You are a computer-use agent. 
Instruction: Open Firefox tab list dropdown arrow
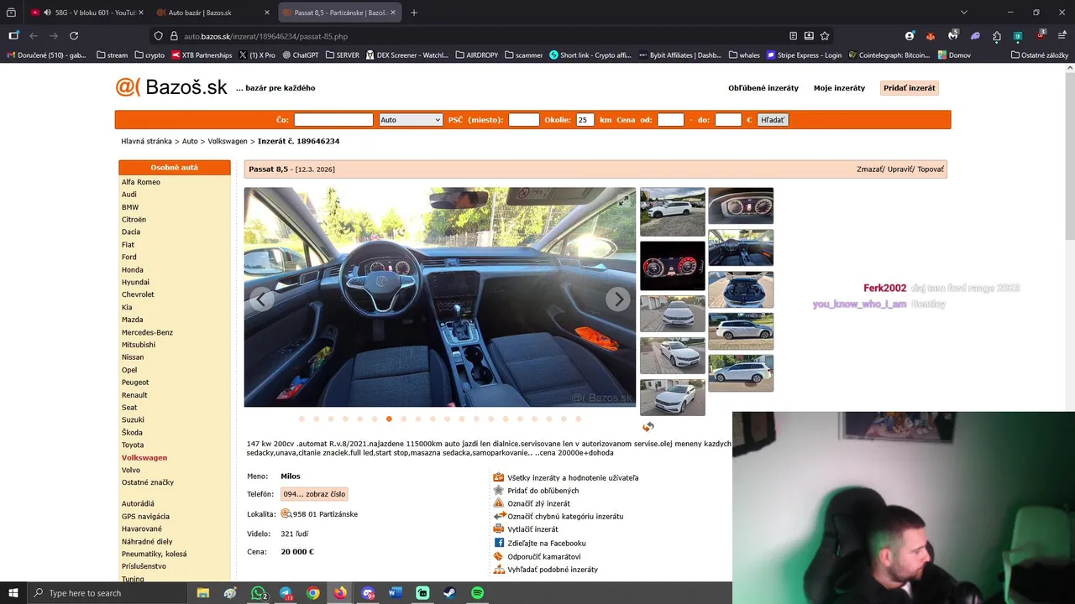click(963, 13)
